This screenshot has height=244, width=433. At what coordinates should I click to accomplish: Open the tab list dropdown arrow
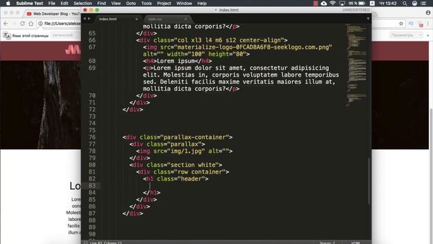click(x=368, y=18)
